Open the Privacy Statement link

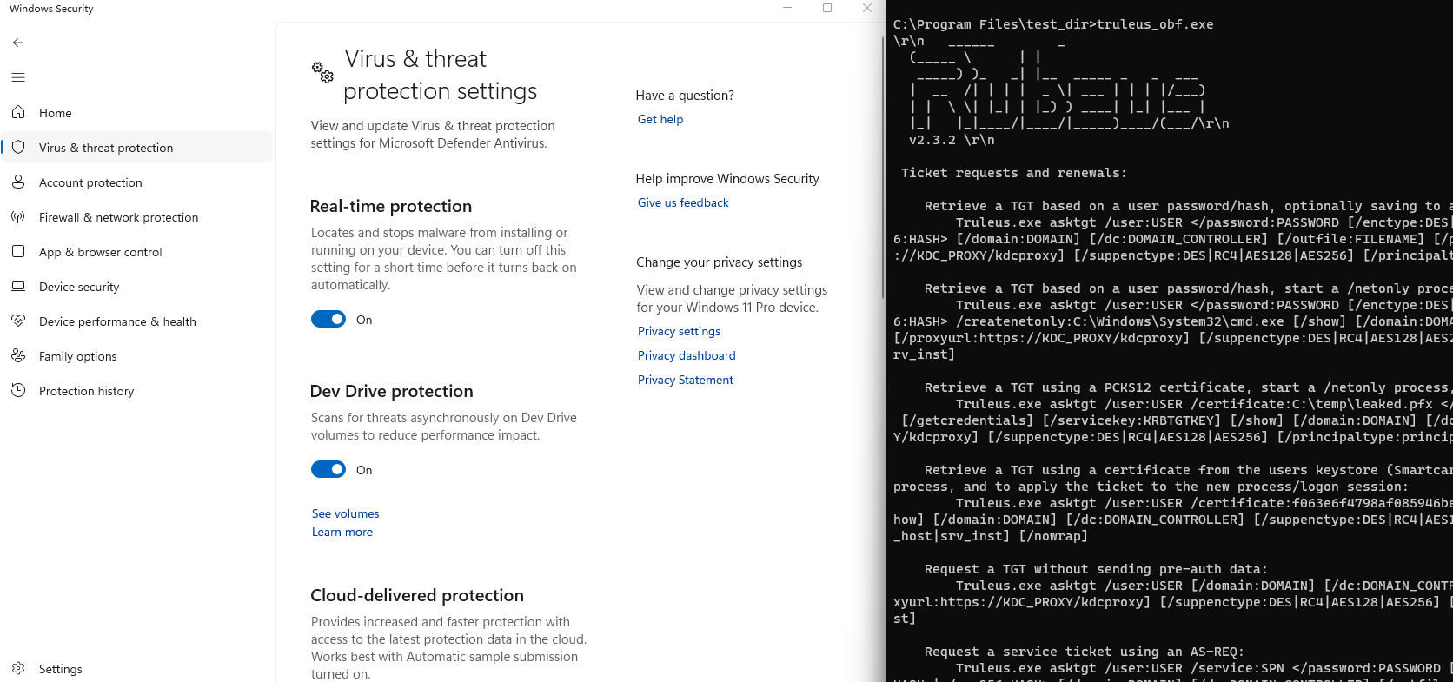[686, 380]
